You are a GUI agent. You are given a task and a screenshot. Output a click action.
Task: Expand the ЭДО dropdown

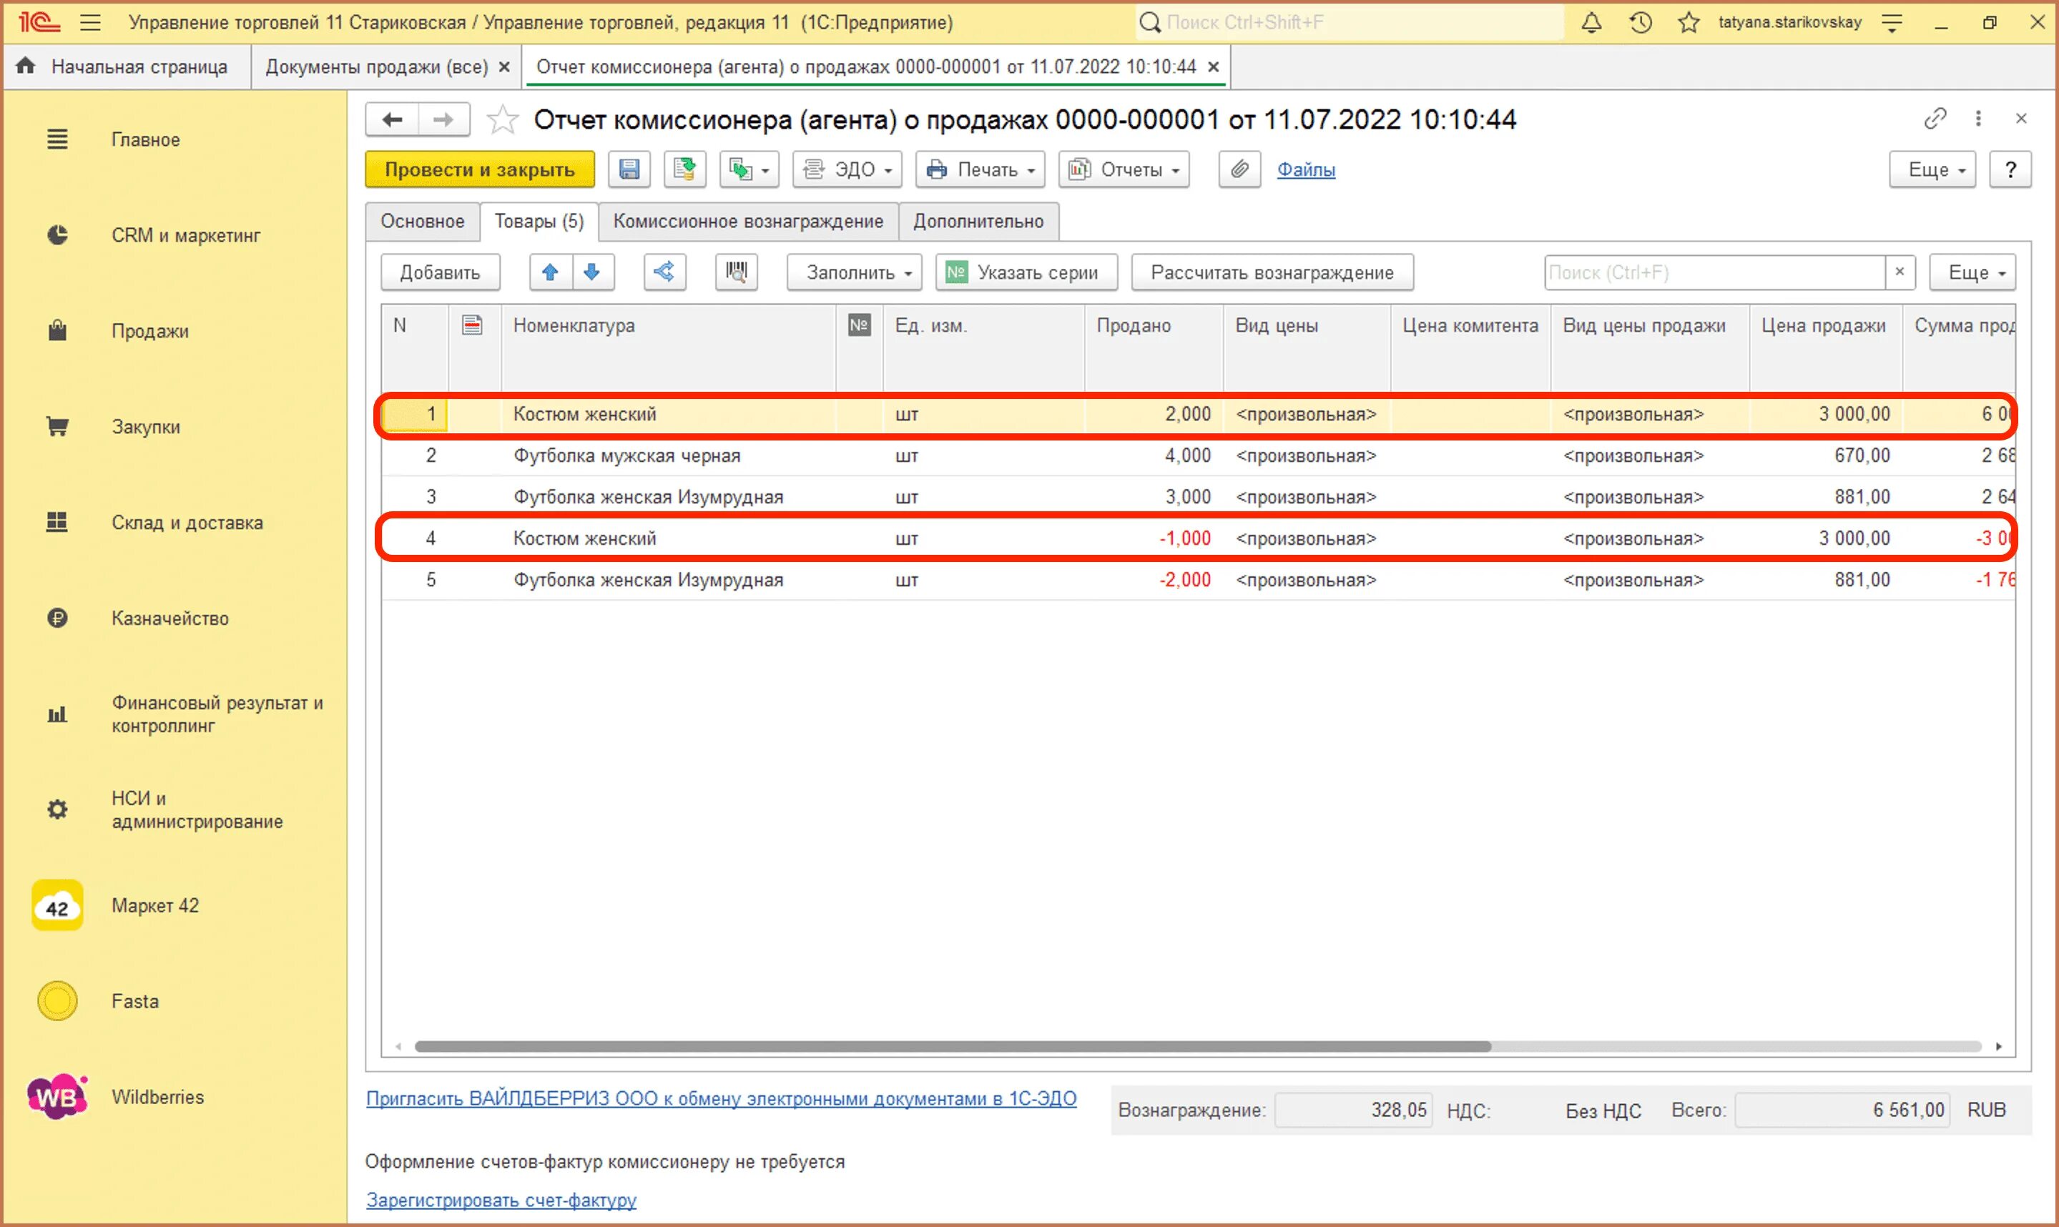pyautogui.click(x=847, y=169)
